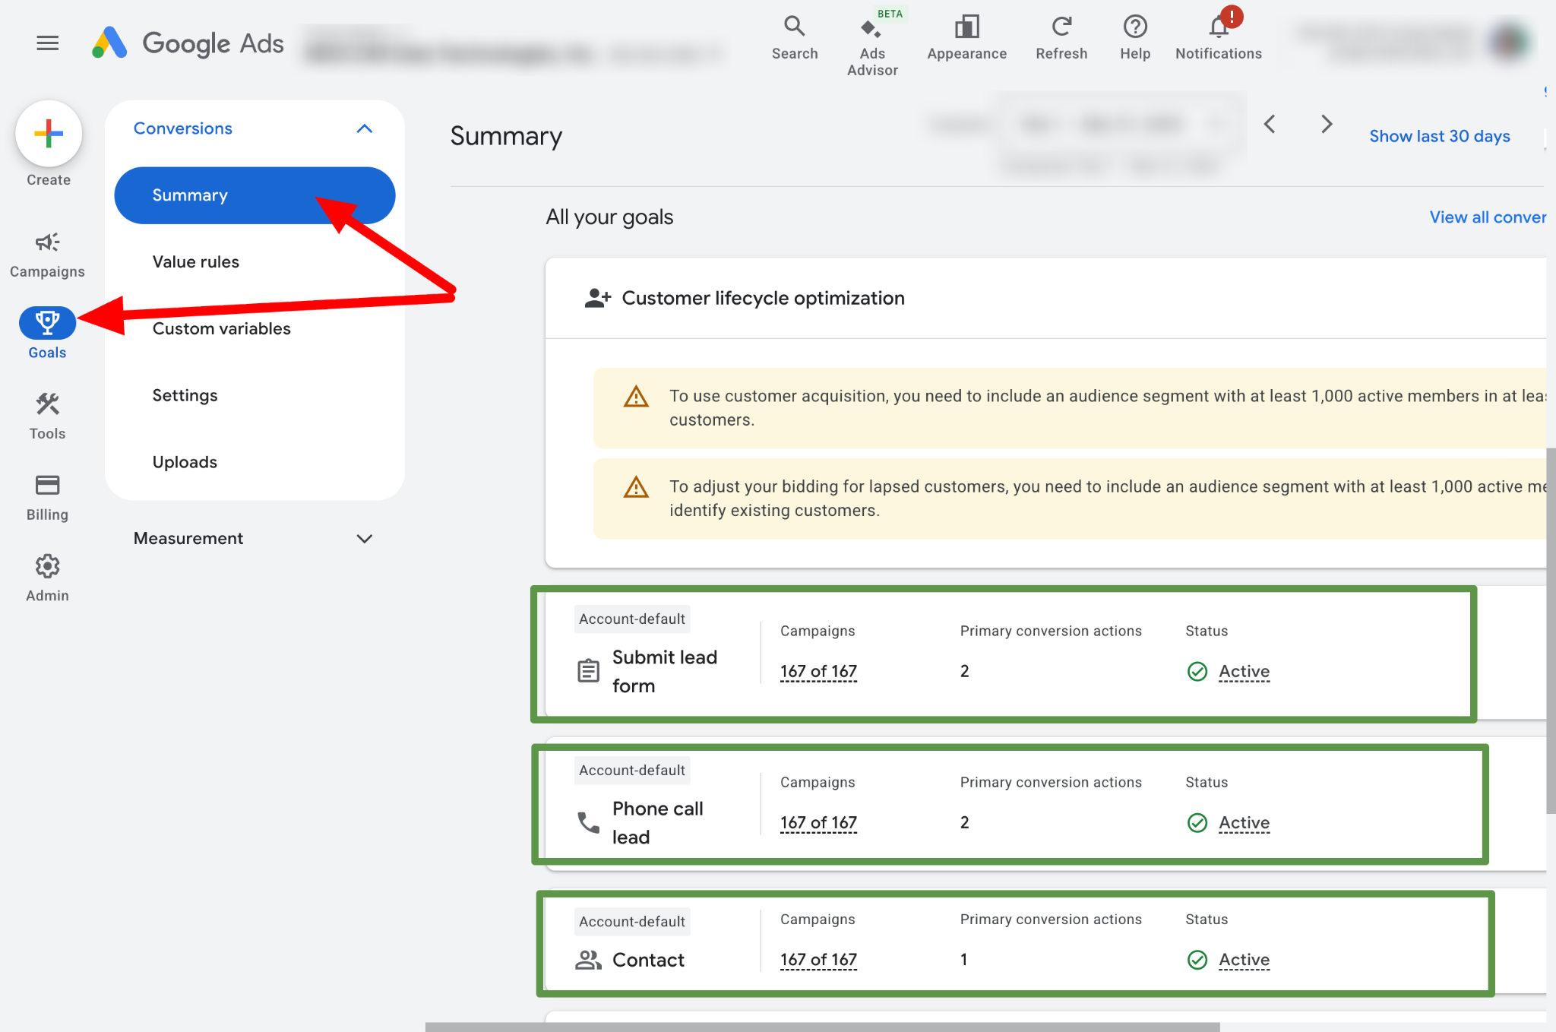
Task: Click Active status of Contact goal
Action: coord(1244,961)
